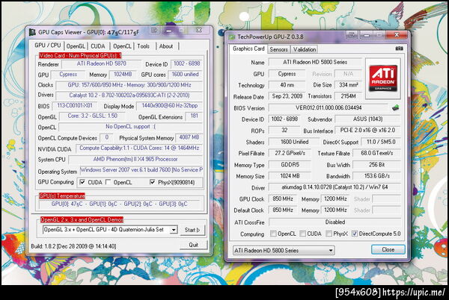449x300 pixels.
Task: Click the GPU-Z Pixel Fillrate 27.2 GPixel/s field
Action: [290, 153]
